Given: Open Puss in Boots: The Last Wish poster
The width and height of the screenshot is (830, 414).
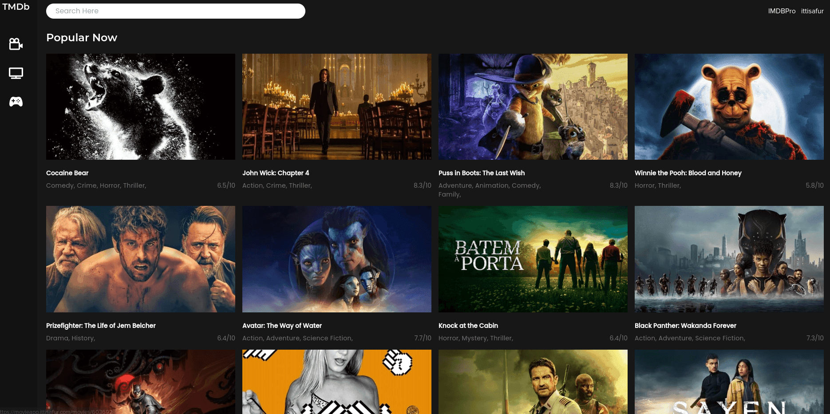Looking at the screenshot, I should [x=533, y=106].
